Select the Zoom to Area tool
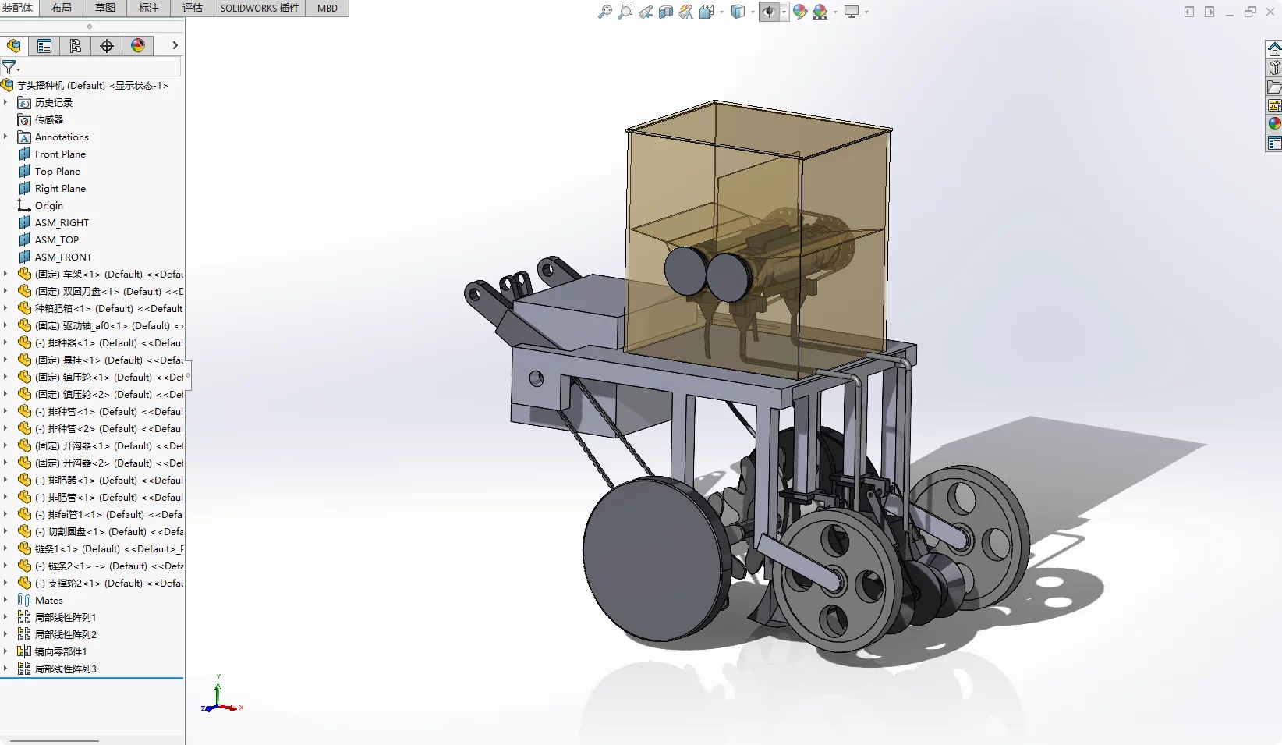This screenshot has height=745, width=1282. [625, 12]
